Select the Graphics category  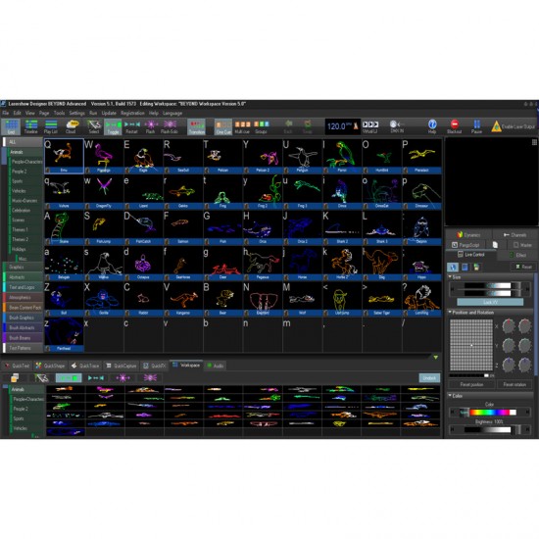click(24, 268)
